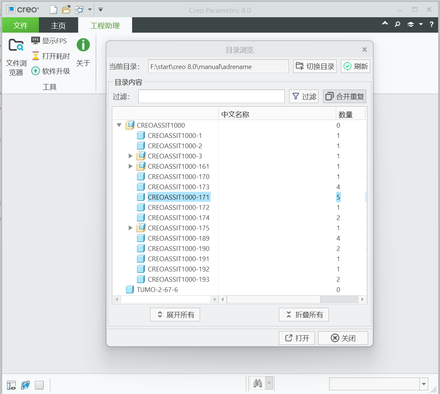The width and height of the screenshot is (440, 394).
Task: Click the 过滤 filter text input field
Action: click(x=211, y=96)
